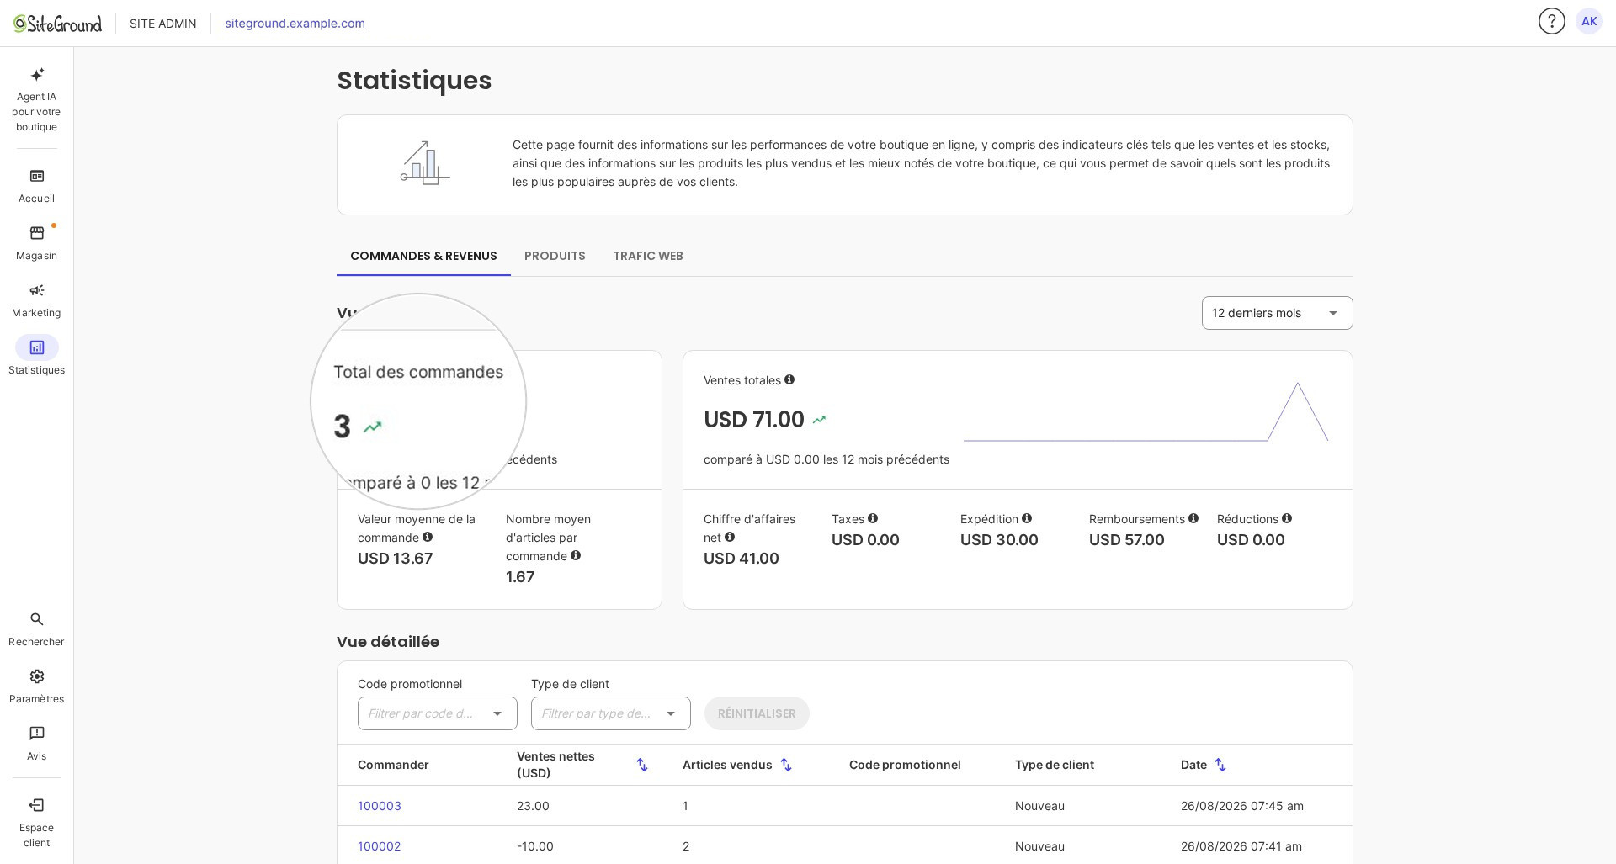Click the Commander column header
Screen dimensions: 1616x864
point(393,765)
